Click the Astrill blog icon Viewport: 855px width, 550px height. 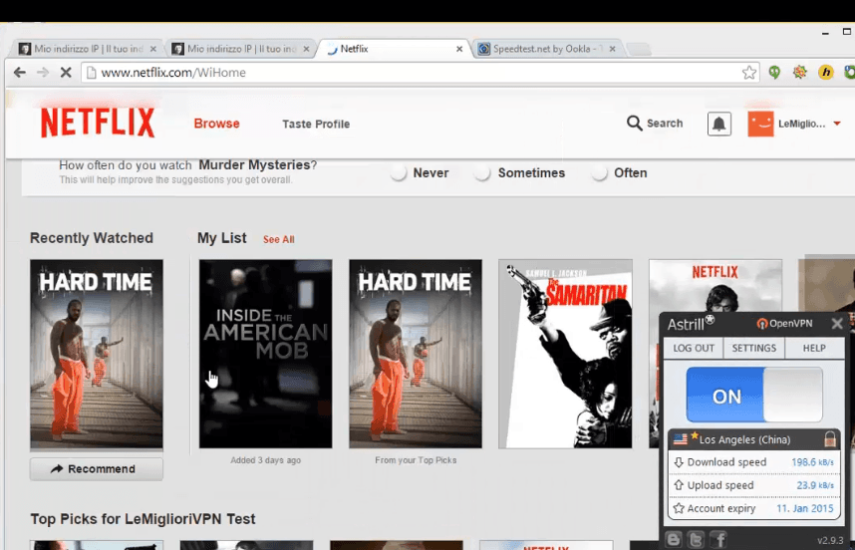674,539
